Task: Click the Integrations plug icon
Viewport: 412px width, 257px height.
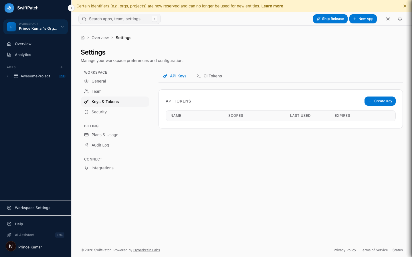Action: pyautogui.click(x=86, y=168)
